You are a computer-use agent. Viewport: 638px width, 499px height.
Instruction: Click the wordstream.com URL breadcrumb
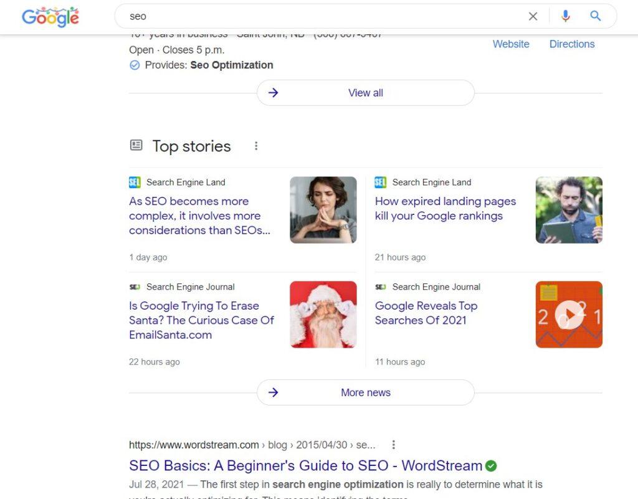pyautogui.click(x=252, y=445)
